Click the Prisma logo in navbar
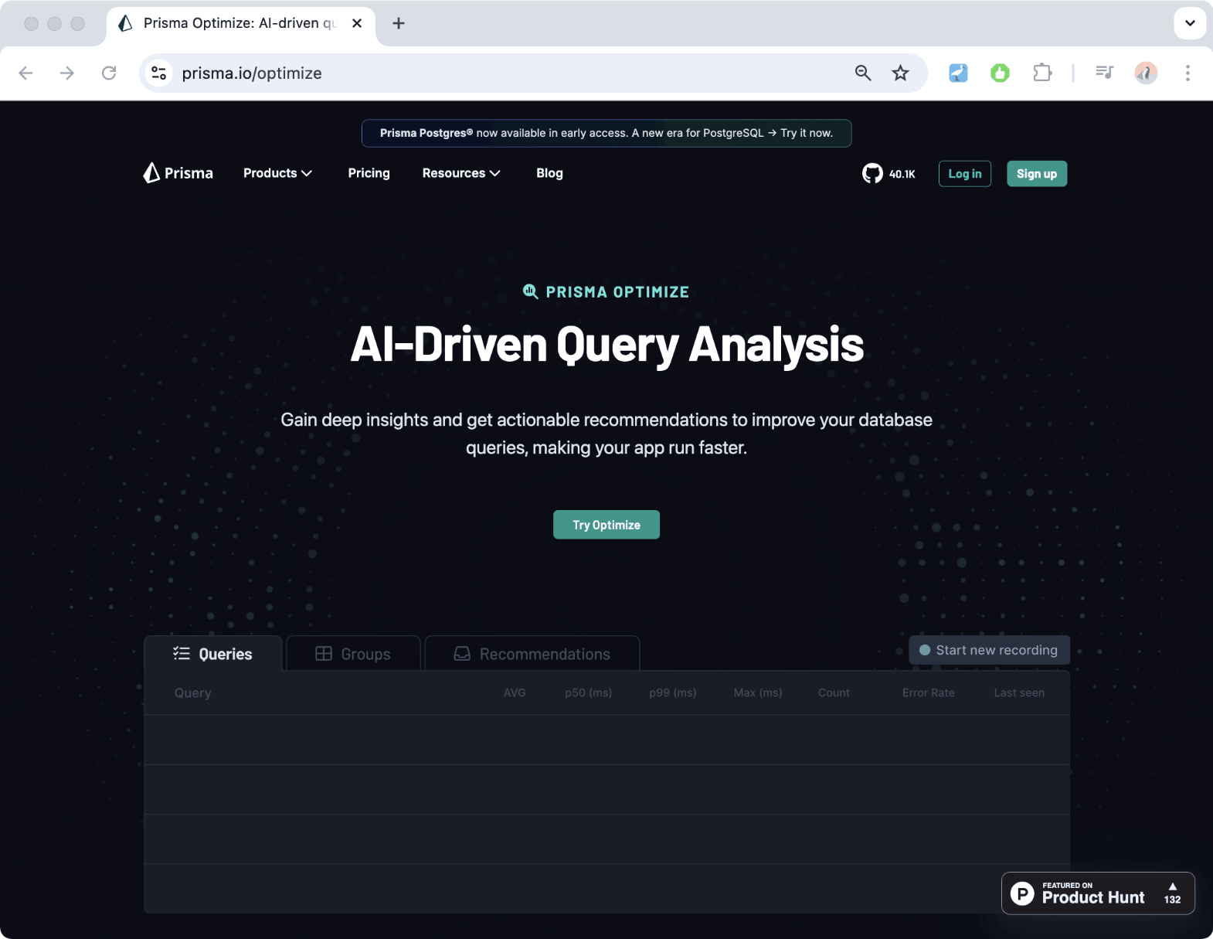 [x=178, y=173]
